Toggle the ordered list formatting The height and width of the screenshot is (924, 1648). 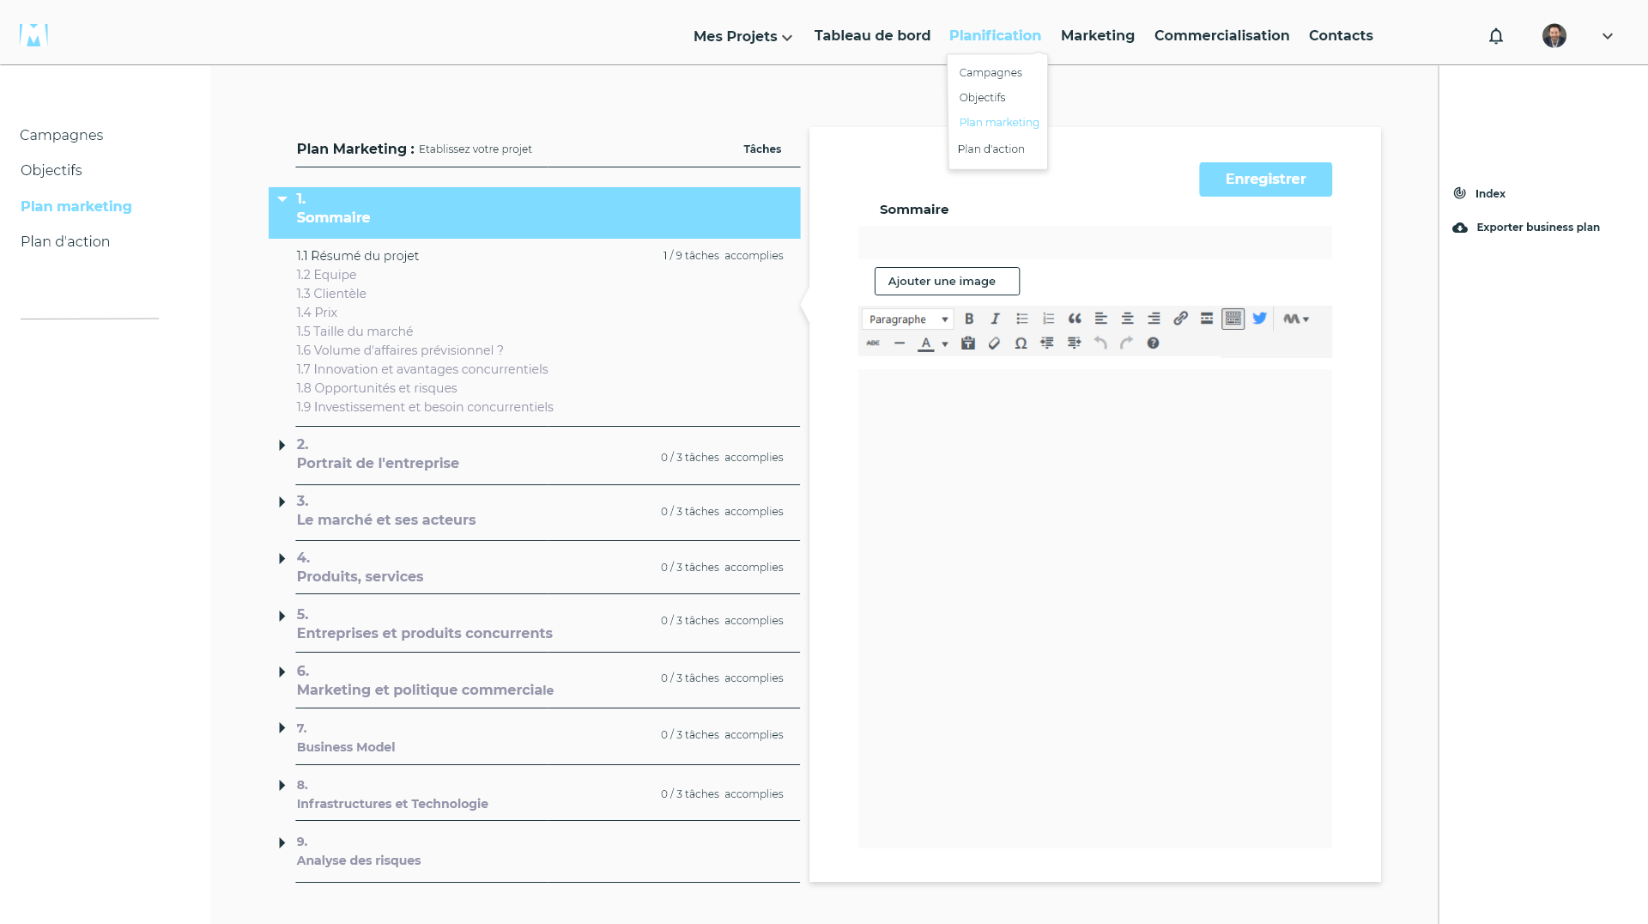[x=1048, y=319]
